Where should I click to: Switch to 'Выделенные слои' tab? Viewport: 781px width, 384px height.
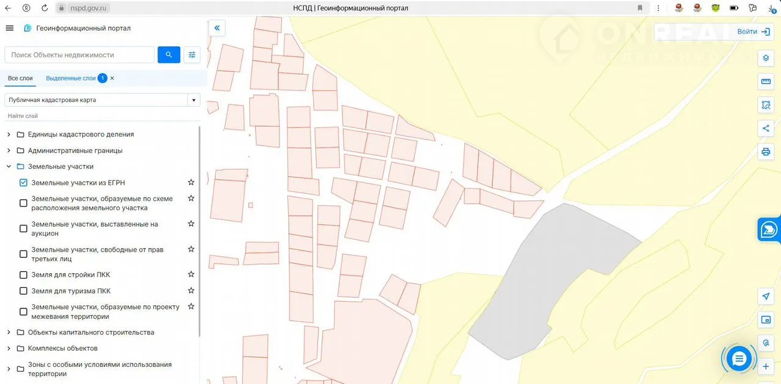point(71,79)
